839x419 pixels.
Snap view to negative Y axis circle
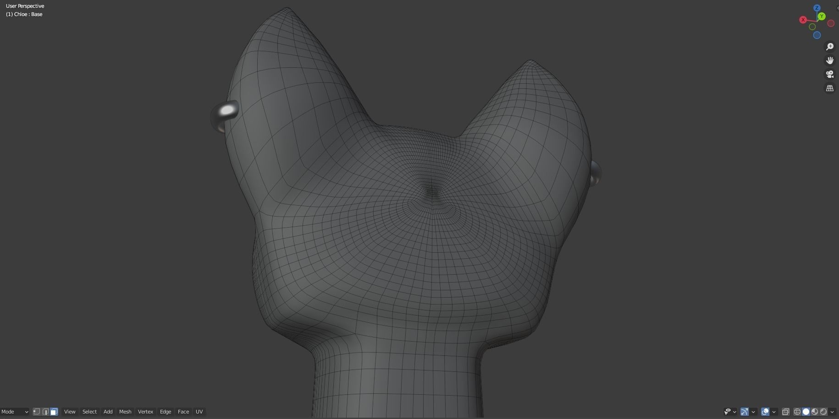tap(812, 27)
